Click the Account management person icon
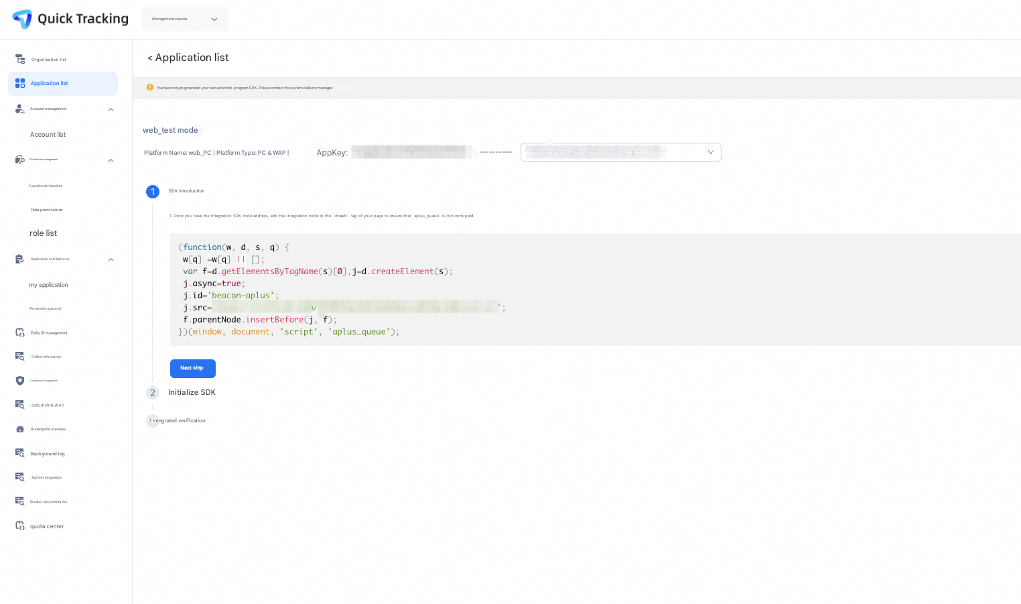Viewport: 1021px width, 604px height. coord(20,109)
